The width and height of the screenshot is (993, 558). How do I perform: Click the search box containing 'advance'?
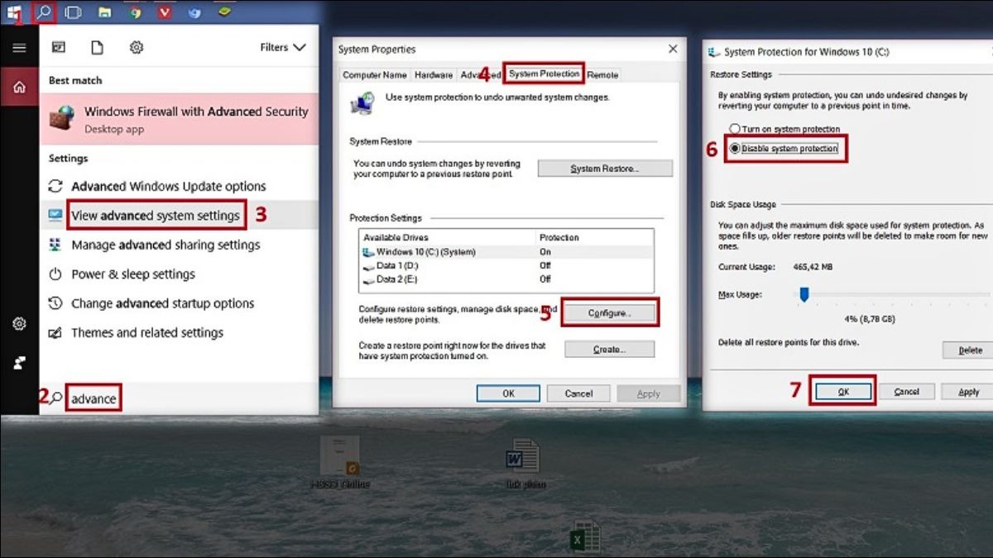94,398
